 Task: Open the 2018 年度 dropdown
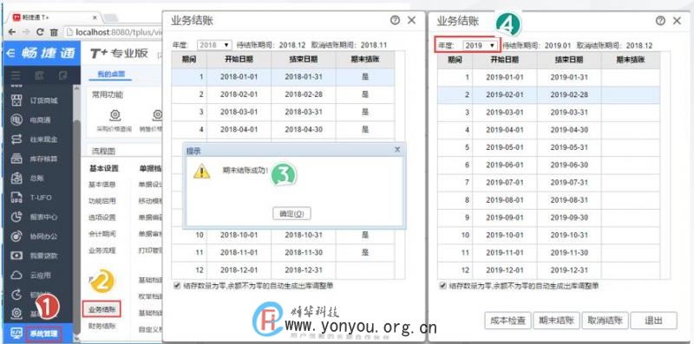click(214, 45)
